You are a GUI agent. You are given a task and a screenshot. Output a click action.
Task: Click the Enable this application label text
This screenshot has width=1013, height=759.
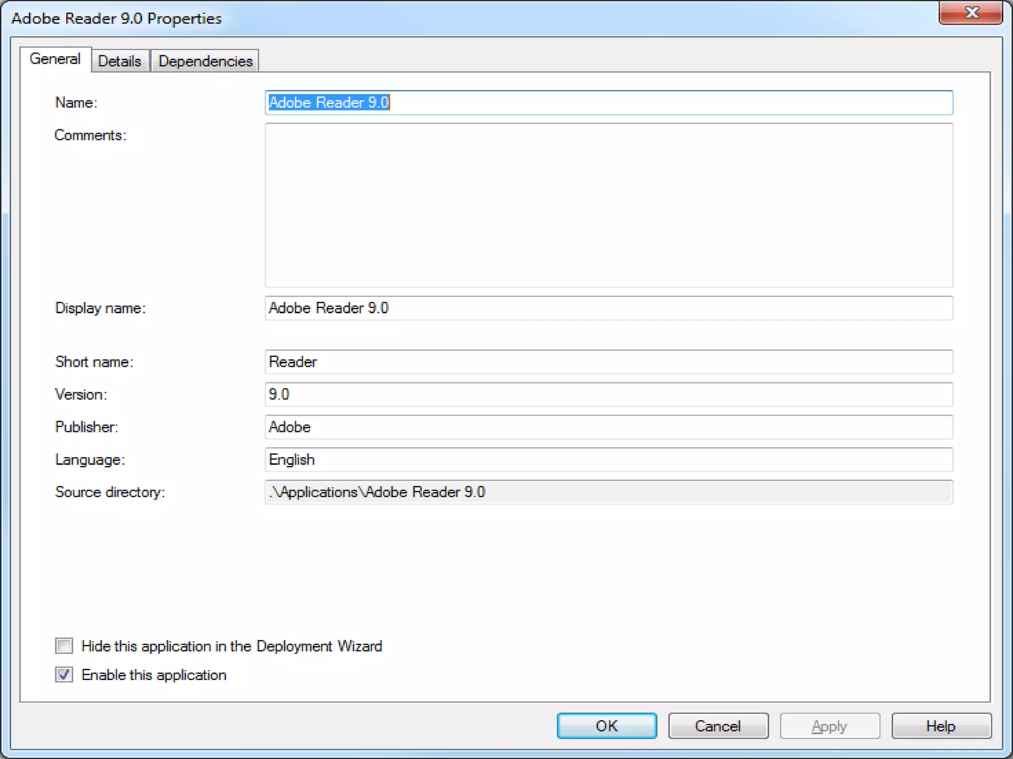(x=154, y=675)
